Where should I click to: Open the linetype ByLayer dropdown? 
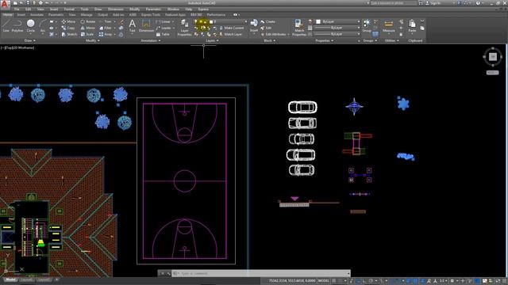pos(338,34)
